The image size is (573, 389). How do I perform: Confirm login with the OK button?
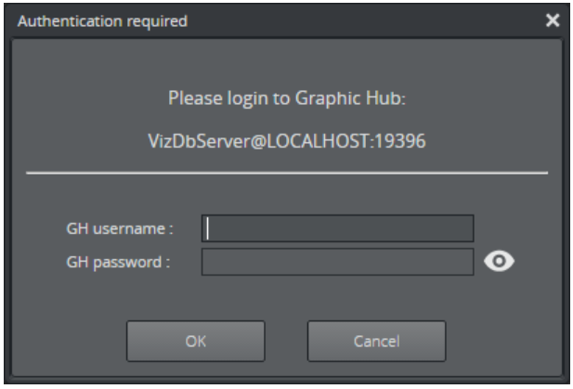pyautogui.click(x=196, y=341)
